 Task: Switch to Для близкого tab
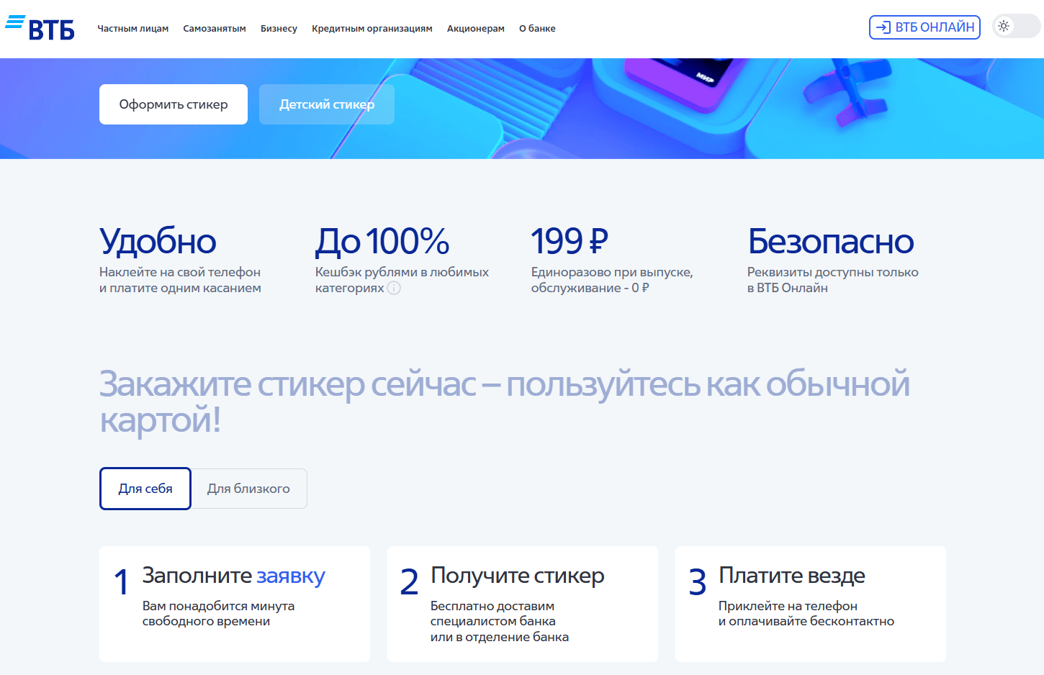pos(249,489)
